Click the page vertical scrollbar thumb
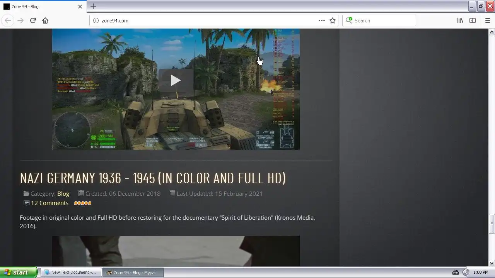Screen dimensions: 495x278 point(492,224)
